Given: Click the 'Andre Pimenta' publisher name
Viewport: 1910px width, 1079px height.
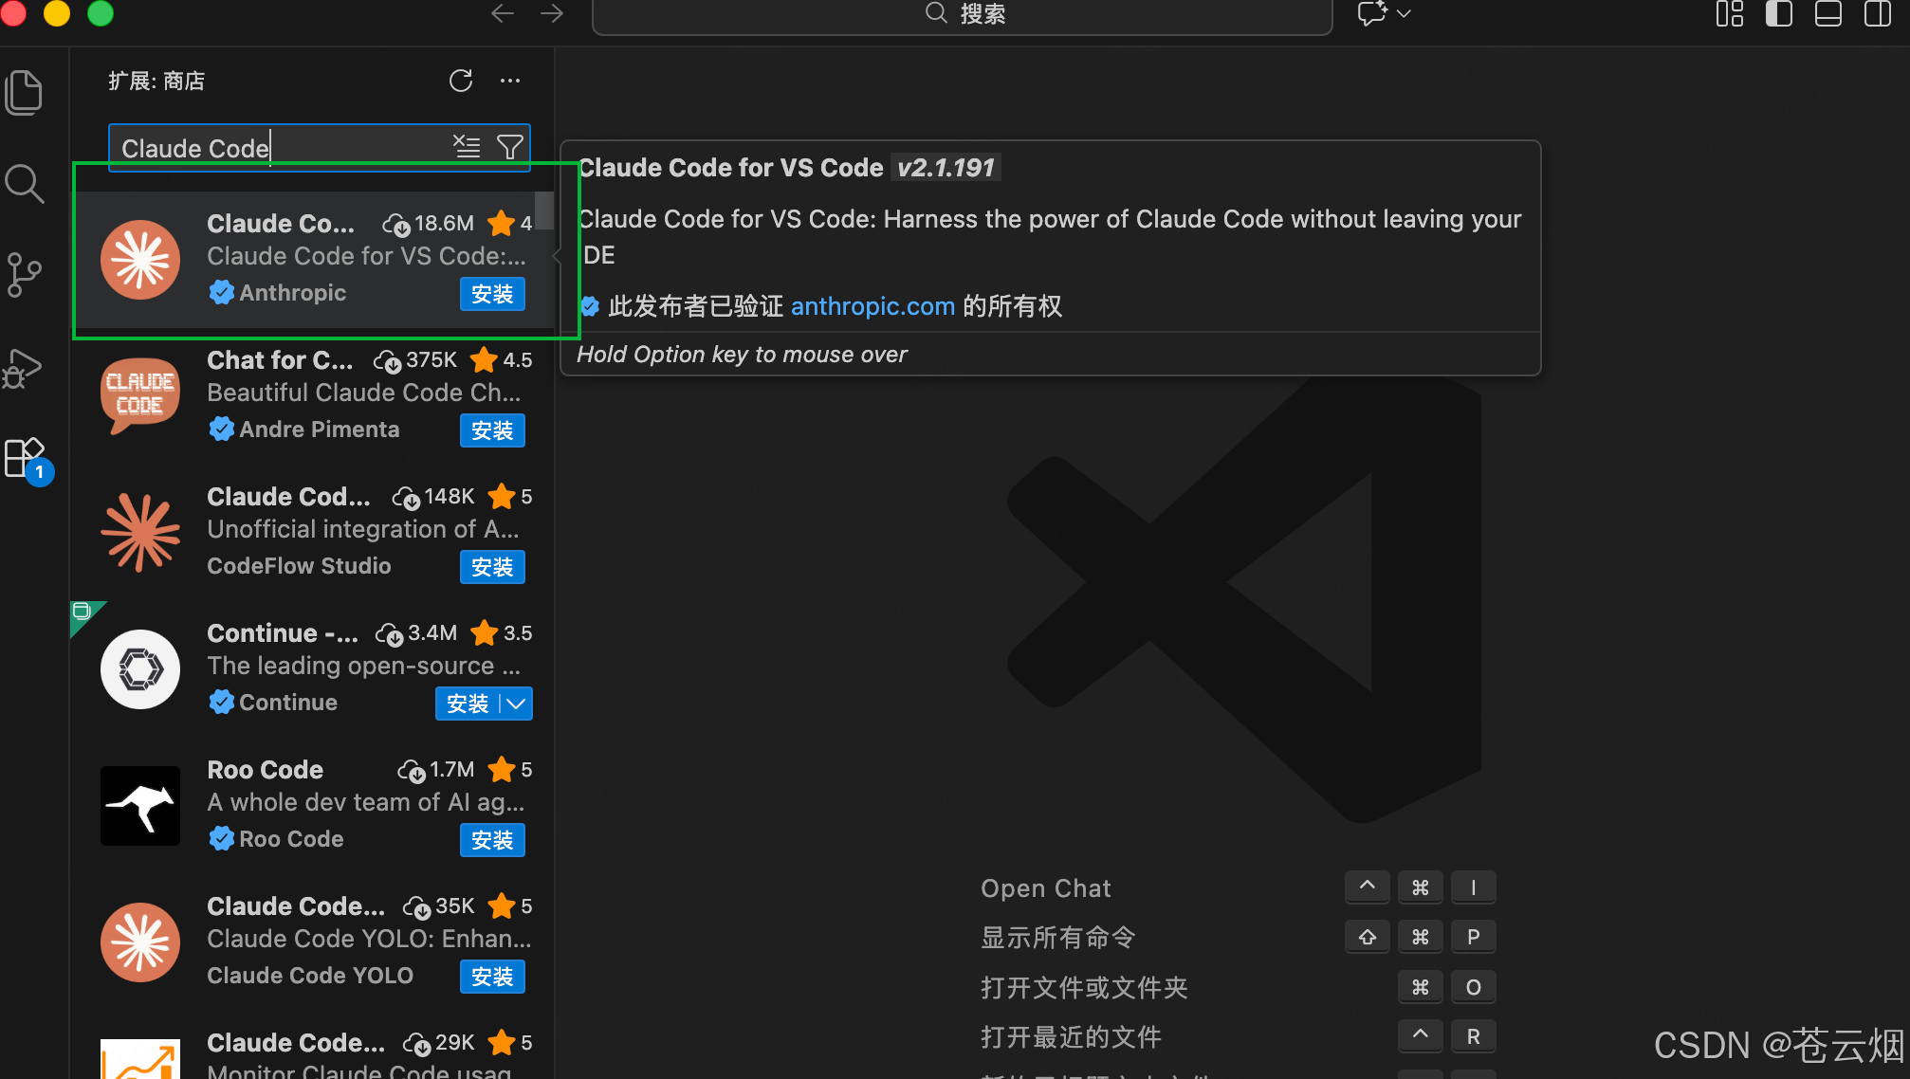Looking at the screenshot, I should coord(320,430).
